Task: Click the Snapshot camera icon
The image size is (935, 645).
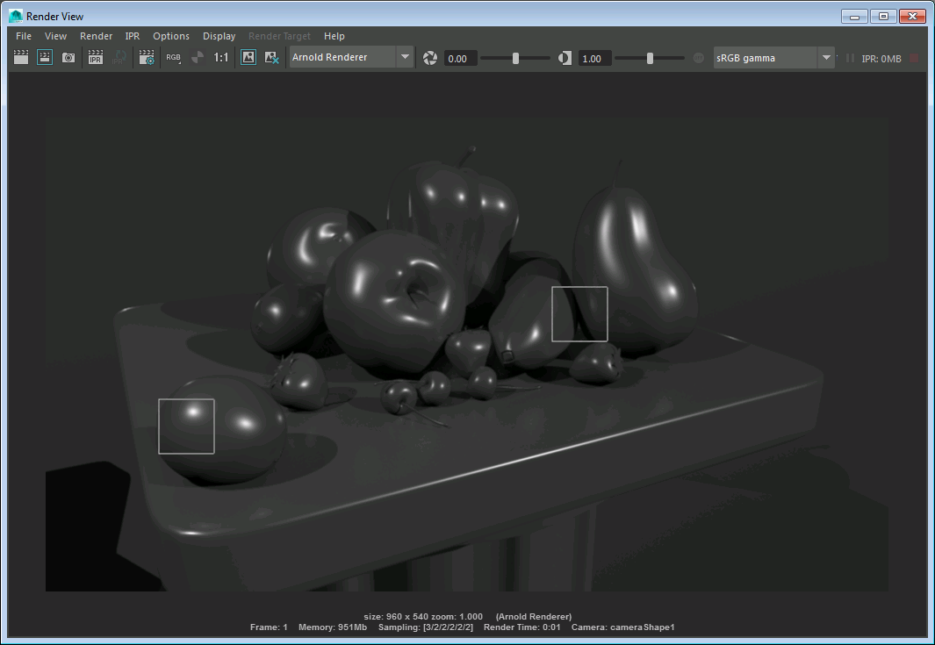Action: pos(68,57)
